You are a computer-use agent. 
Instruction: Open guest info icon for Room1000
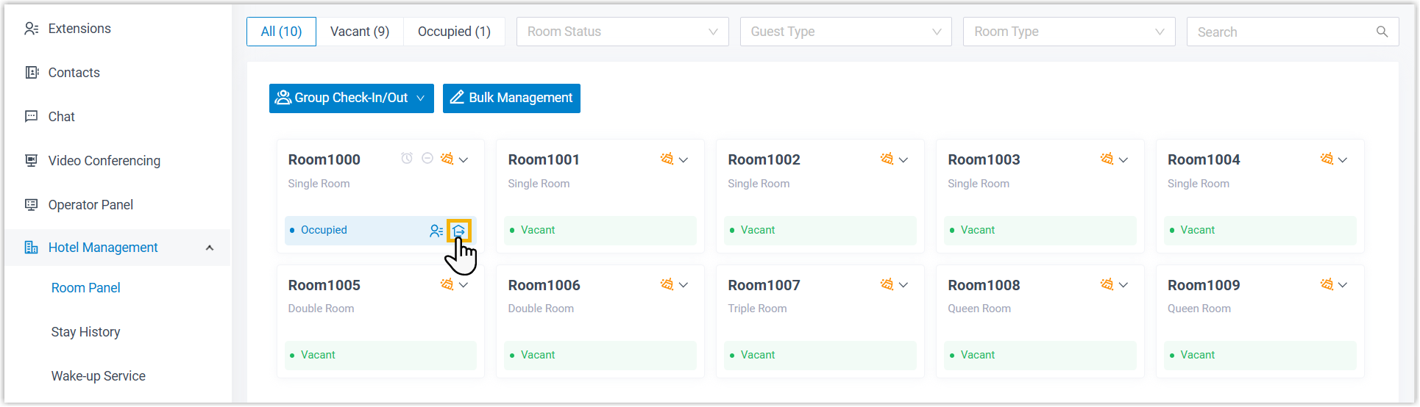[436, 231]
